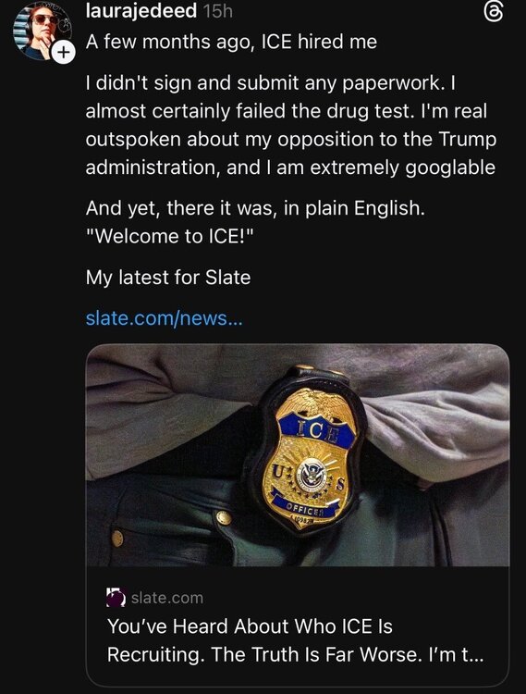Screen dimensions: 526x694
Task: Click the text "A few months ago, ICE hired me"
Action: 231,42
